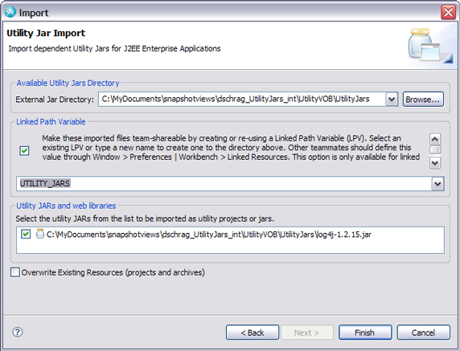Click the External Jar Directory label
The width and height of the screenshot is (460, 351).
55,100
